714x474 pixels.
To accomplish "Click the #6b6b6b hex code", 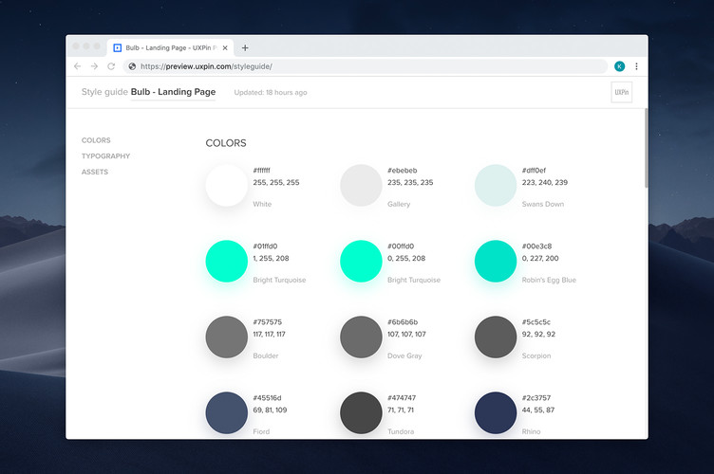I will [x=403, y=322].
